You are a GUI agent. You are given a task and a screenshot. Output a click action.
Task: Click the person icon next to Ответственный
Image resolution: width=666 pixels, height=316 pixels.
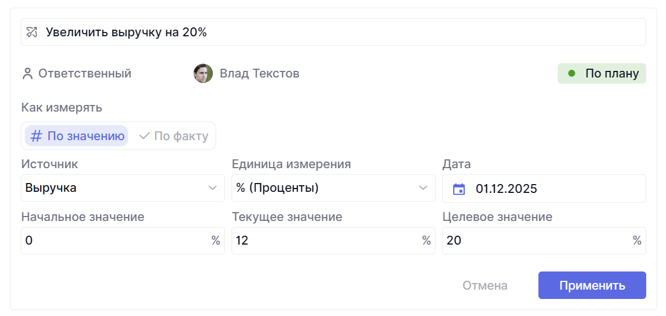coord(27,74)
